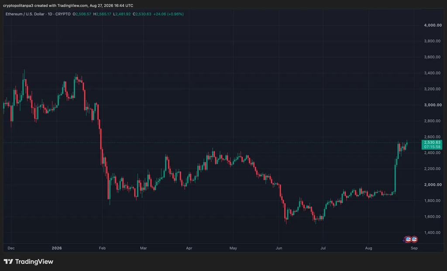Screen dimensions: 447x271
Task: Click the low value L2,481.92
Action: pos(122,14)
